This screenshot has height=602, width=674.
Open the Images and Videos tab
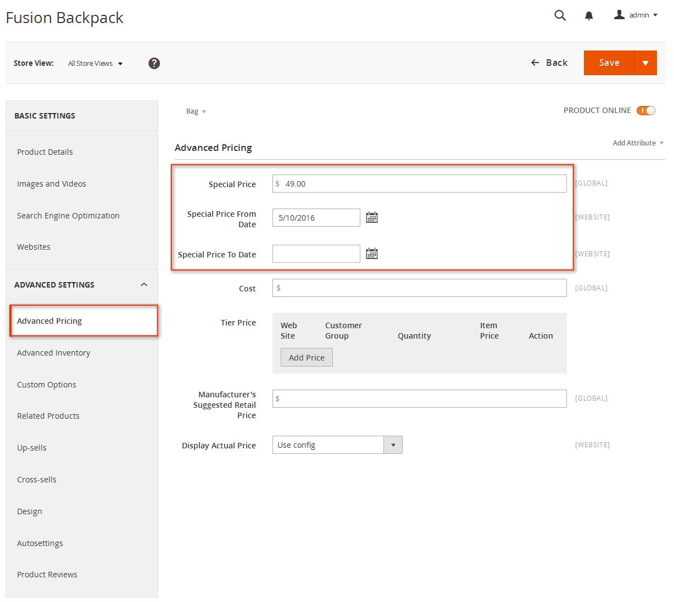click(52, 184)
